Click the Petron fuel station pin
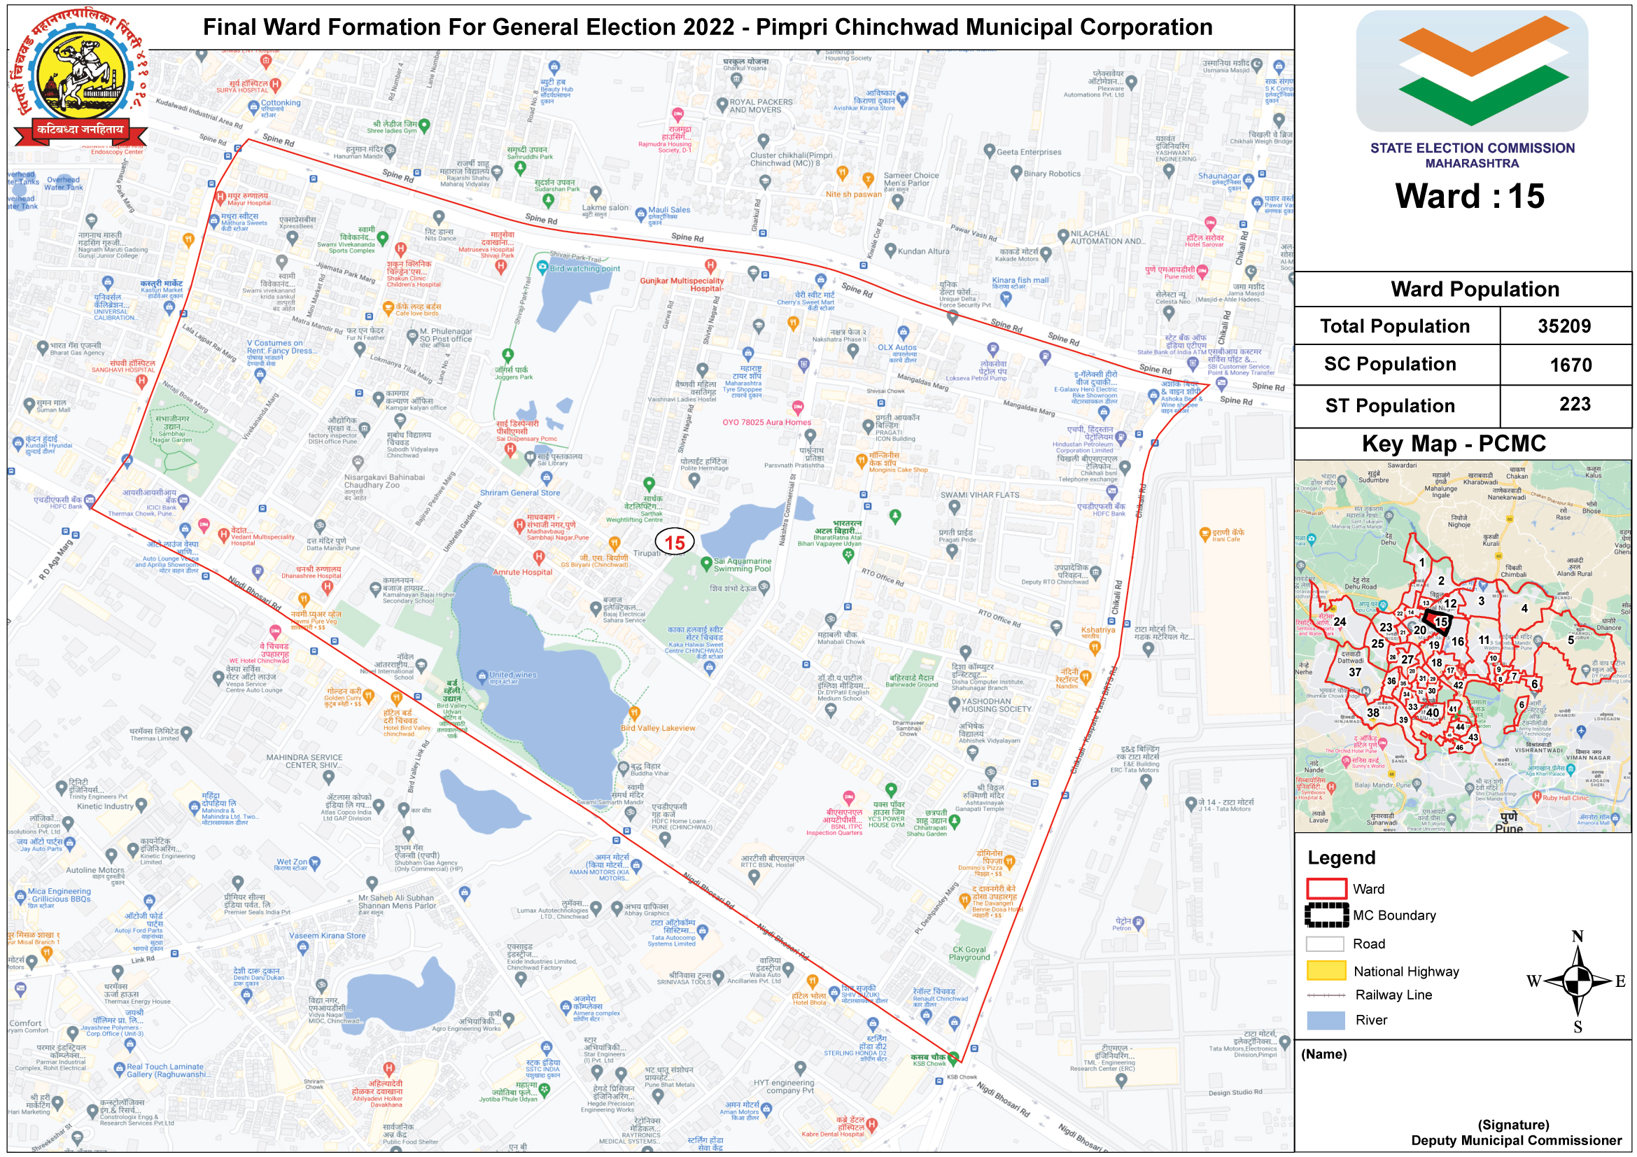Image resolution: width=1637 pixels, height=1157 pixels. click(x=1139, y=923)
